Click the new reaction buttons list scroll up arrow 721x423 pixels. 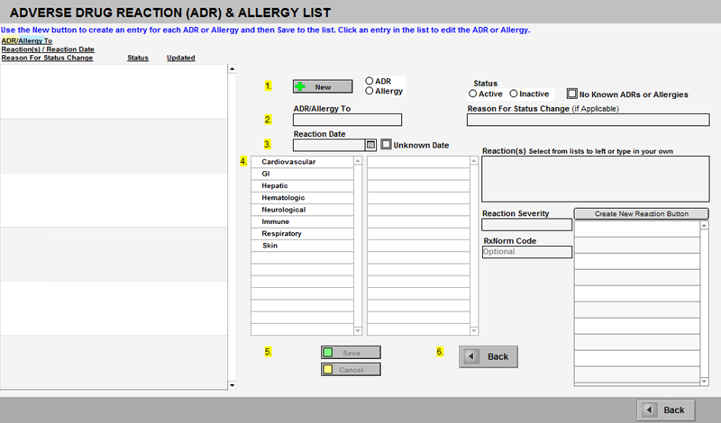pyautogui.click(x=704, y=226)
